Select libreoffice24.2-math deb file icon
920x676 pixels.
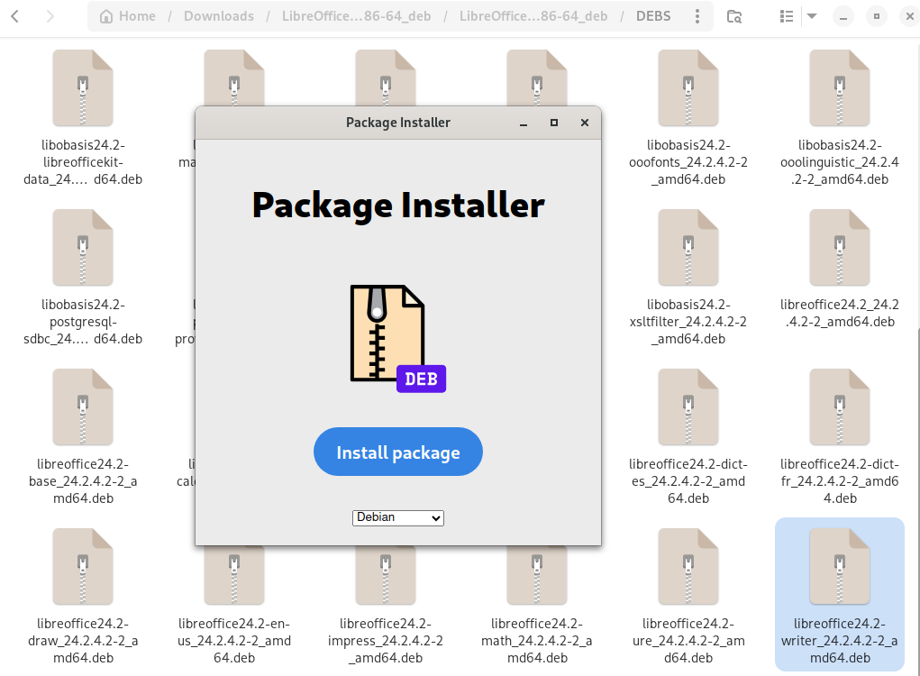[537, 575]
